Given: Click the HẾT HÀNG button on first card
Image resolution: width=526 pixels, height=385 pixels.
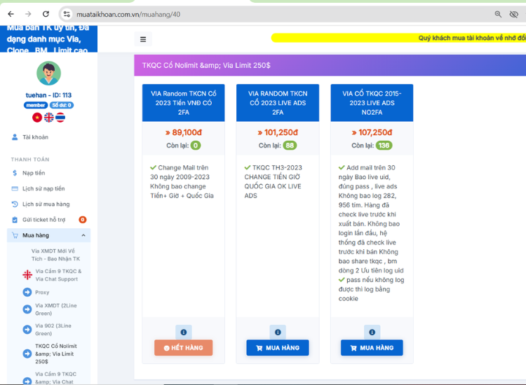Looking at the screenshot, I should pyautogui.click(x=184, y=348).
